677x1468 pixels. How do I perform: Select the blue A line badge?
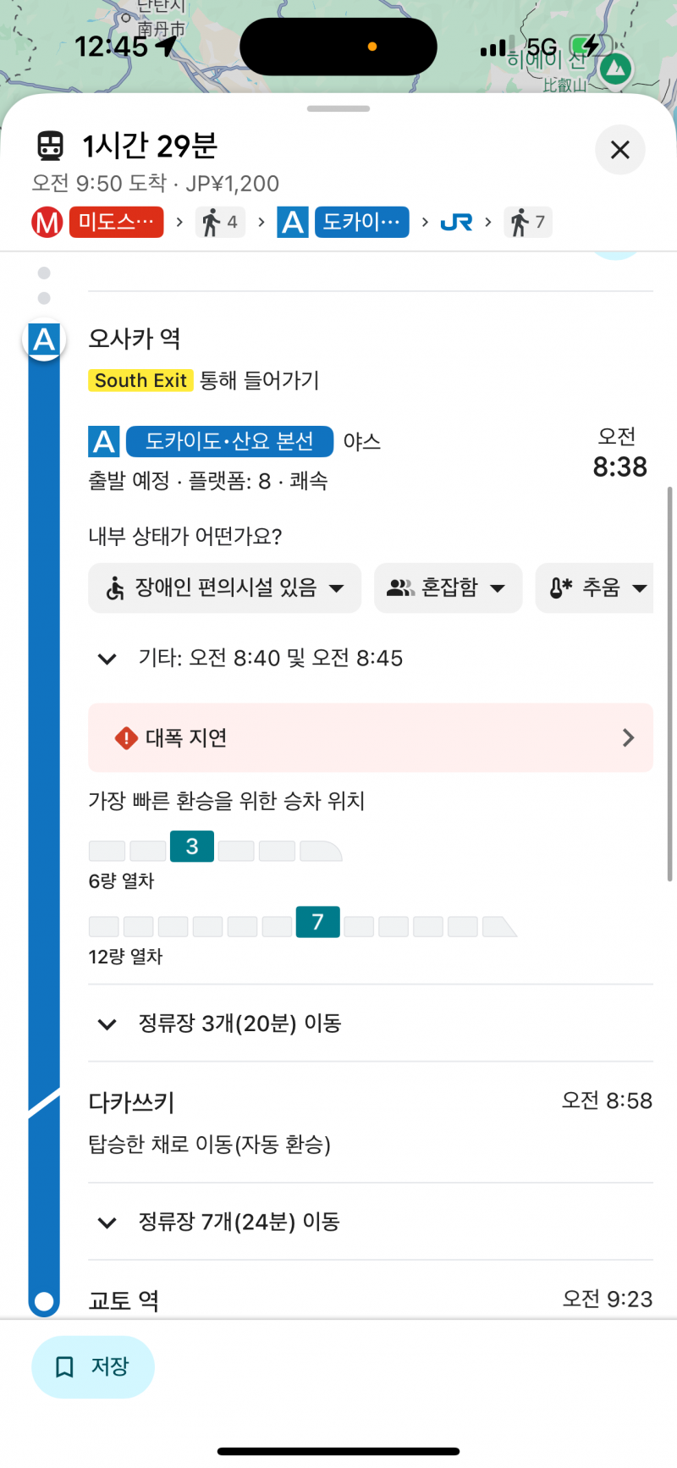(x=292, y=222)
